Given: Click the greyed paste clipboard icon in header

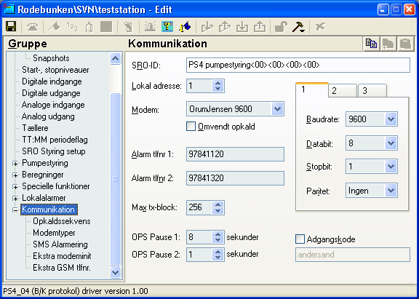Looking at the screenshot, I should 405,44.
